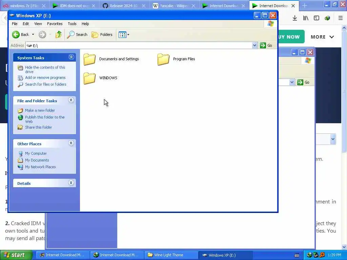This screenshot has width=347, height=260.
Task: Collapse the System Tasks panel
Action: [x=71, y=57]
